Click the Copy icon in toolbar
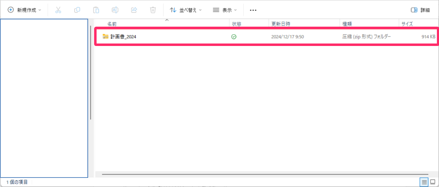 pos(77,10)
